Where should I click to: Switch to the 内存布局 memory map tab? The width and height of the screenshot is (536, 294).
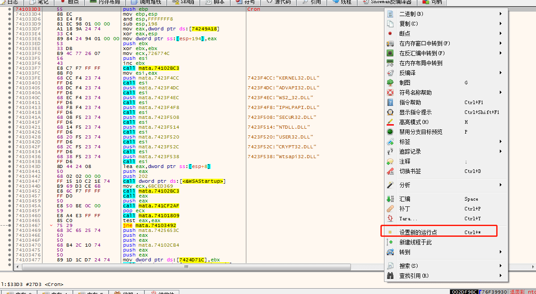coord(106,2)
